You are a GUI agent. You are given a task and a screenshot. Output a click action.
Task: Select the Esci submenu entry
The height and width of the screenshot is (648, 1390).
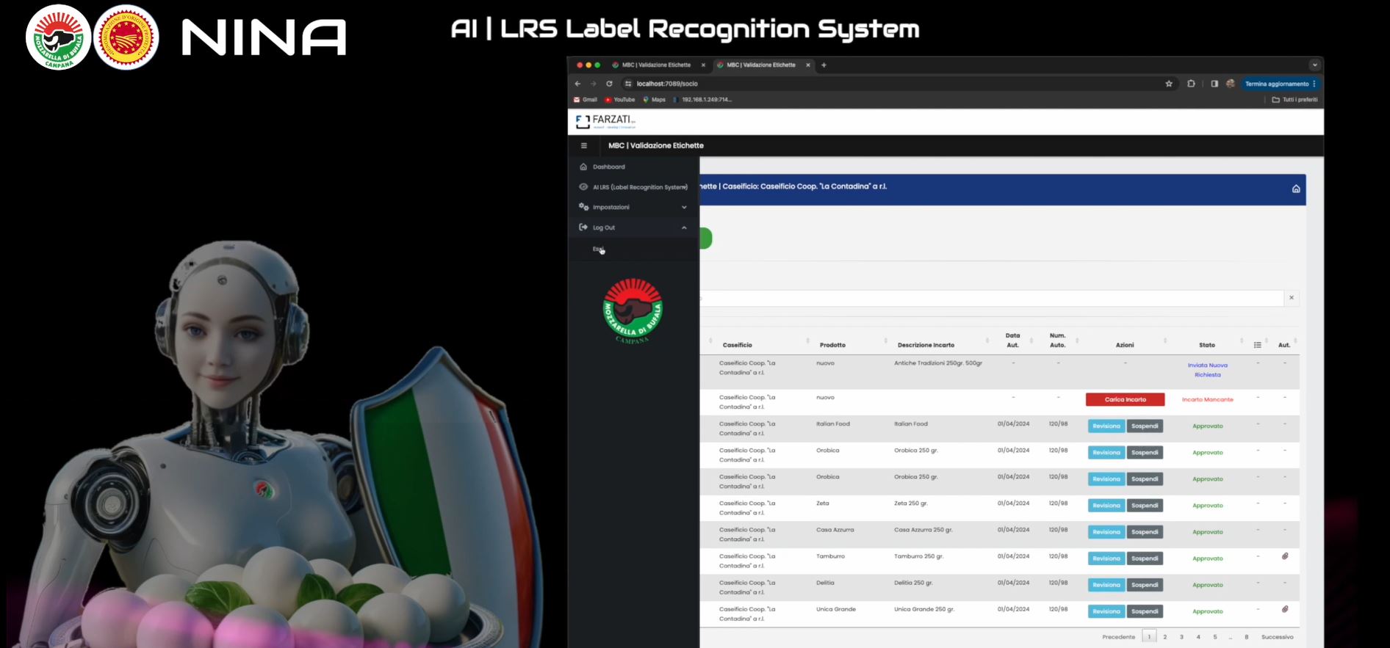(x=598, y=249)
